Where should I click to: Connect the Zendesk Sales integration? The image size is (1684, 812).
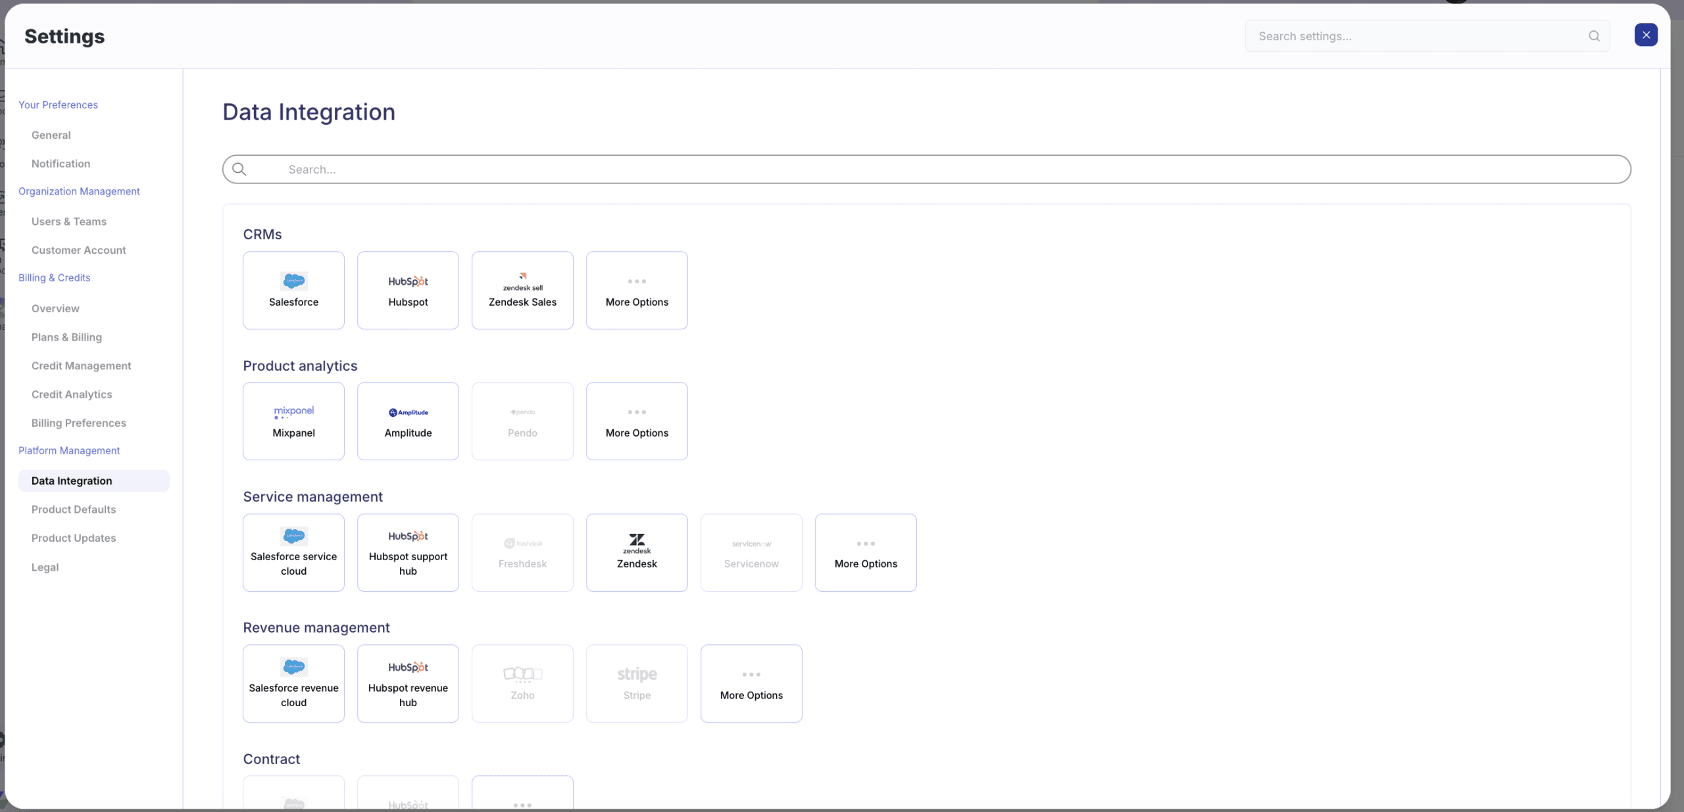pyautogui.click(x=522, y=290)
